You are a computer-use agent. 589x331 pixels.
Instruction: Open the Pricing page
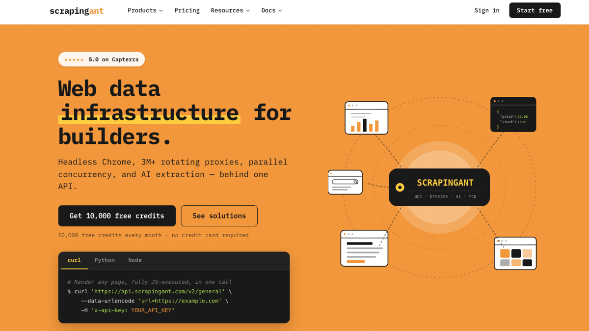coord(187,10)
